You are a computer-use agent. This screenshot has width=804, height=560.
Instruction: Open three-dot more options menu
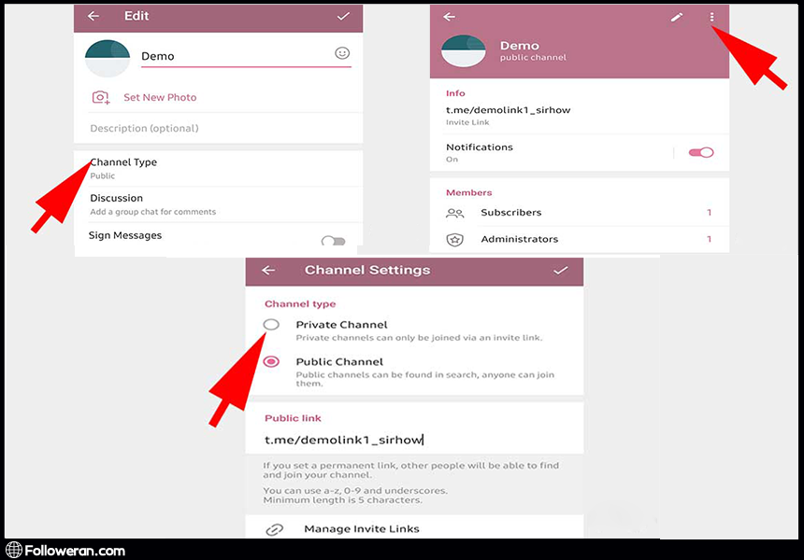[711, 17]
